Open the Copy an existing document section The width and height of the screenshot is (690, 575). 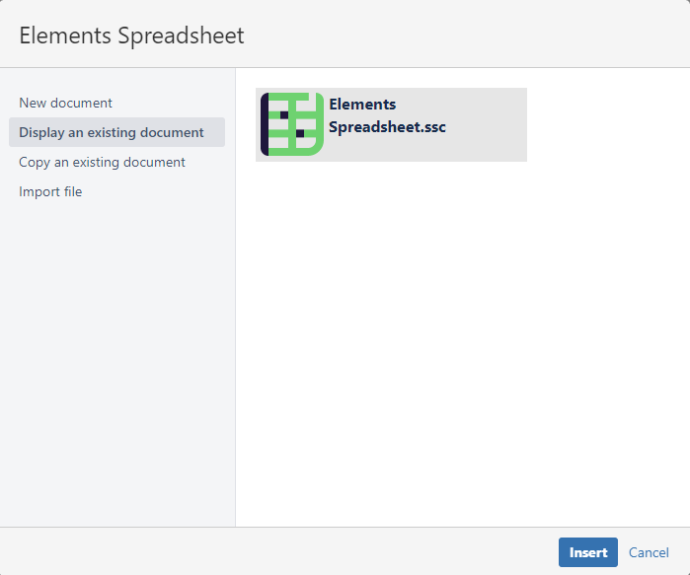pyautogui.click(x=102, y=162)
